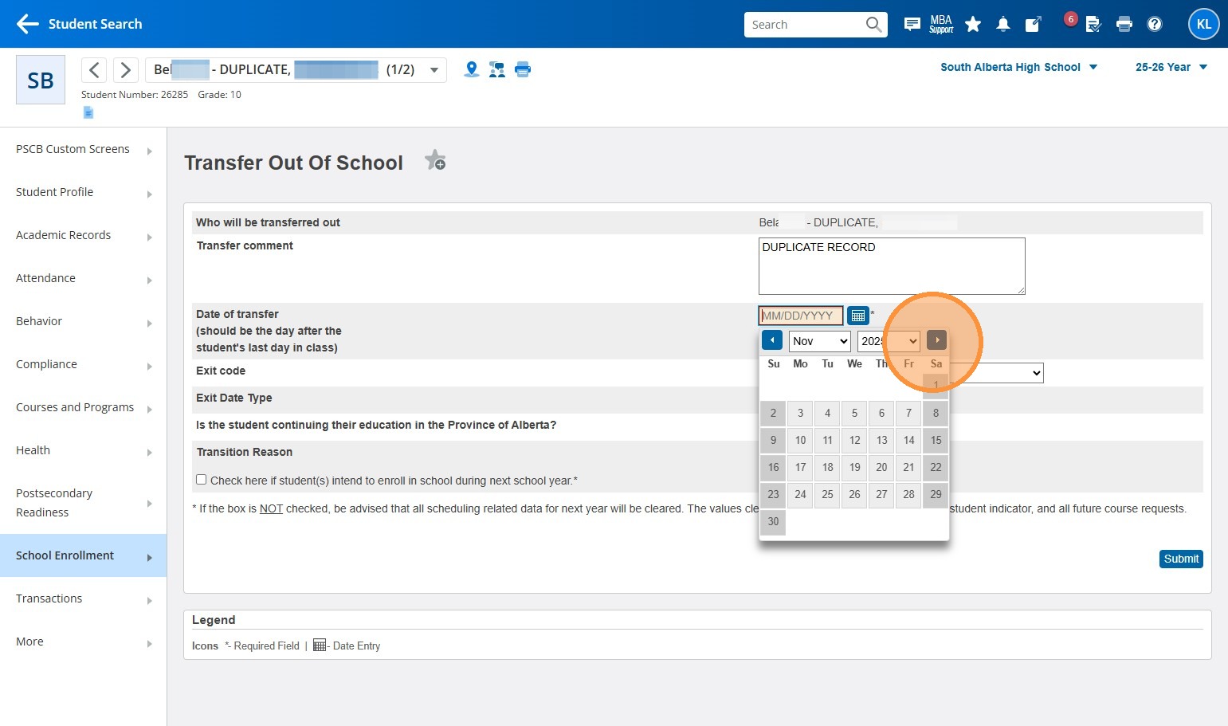Expand the student name selector dropdown
The height and width of the screenshot is (726, 1228).
(434, 70)
